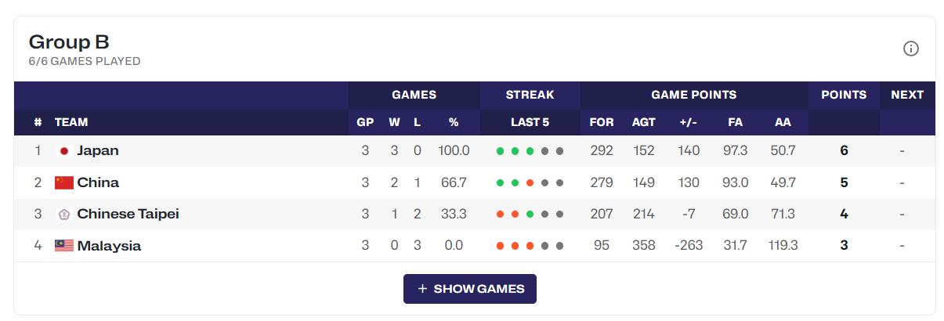The height and width of the screenshot is (321, 944).
Task: Click the STREAK column header
Action: pos(530,95)
